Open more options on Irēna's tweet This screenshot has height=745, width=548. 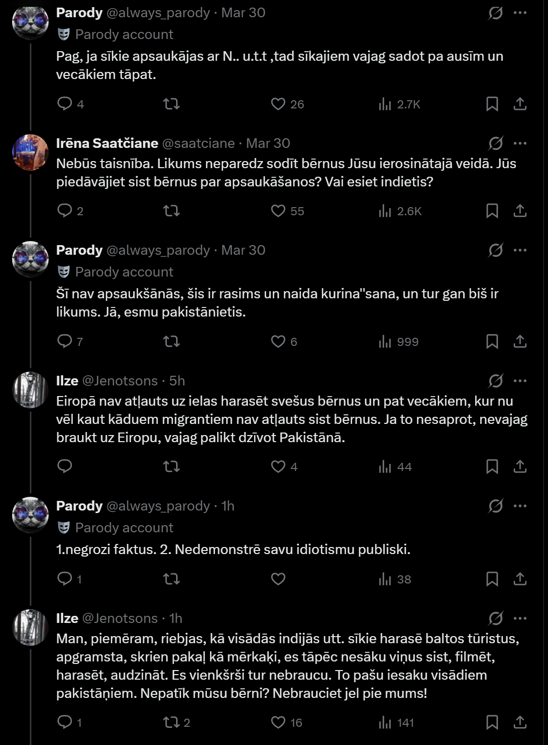click(x=520, y=143)
